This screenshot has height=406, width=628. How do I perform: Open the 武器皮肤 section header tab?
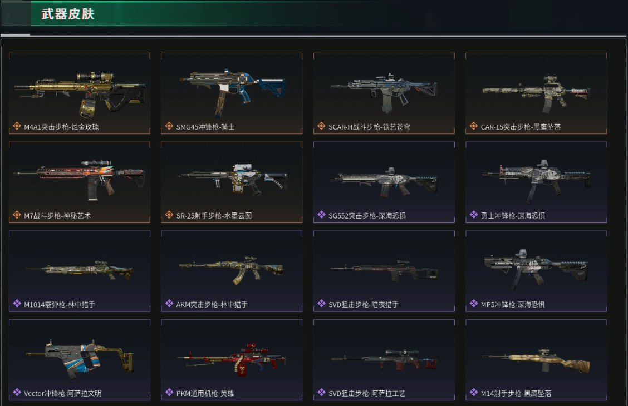(x=68, y=14)
